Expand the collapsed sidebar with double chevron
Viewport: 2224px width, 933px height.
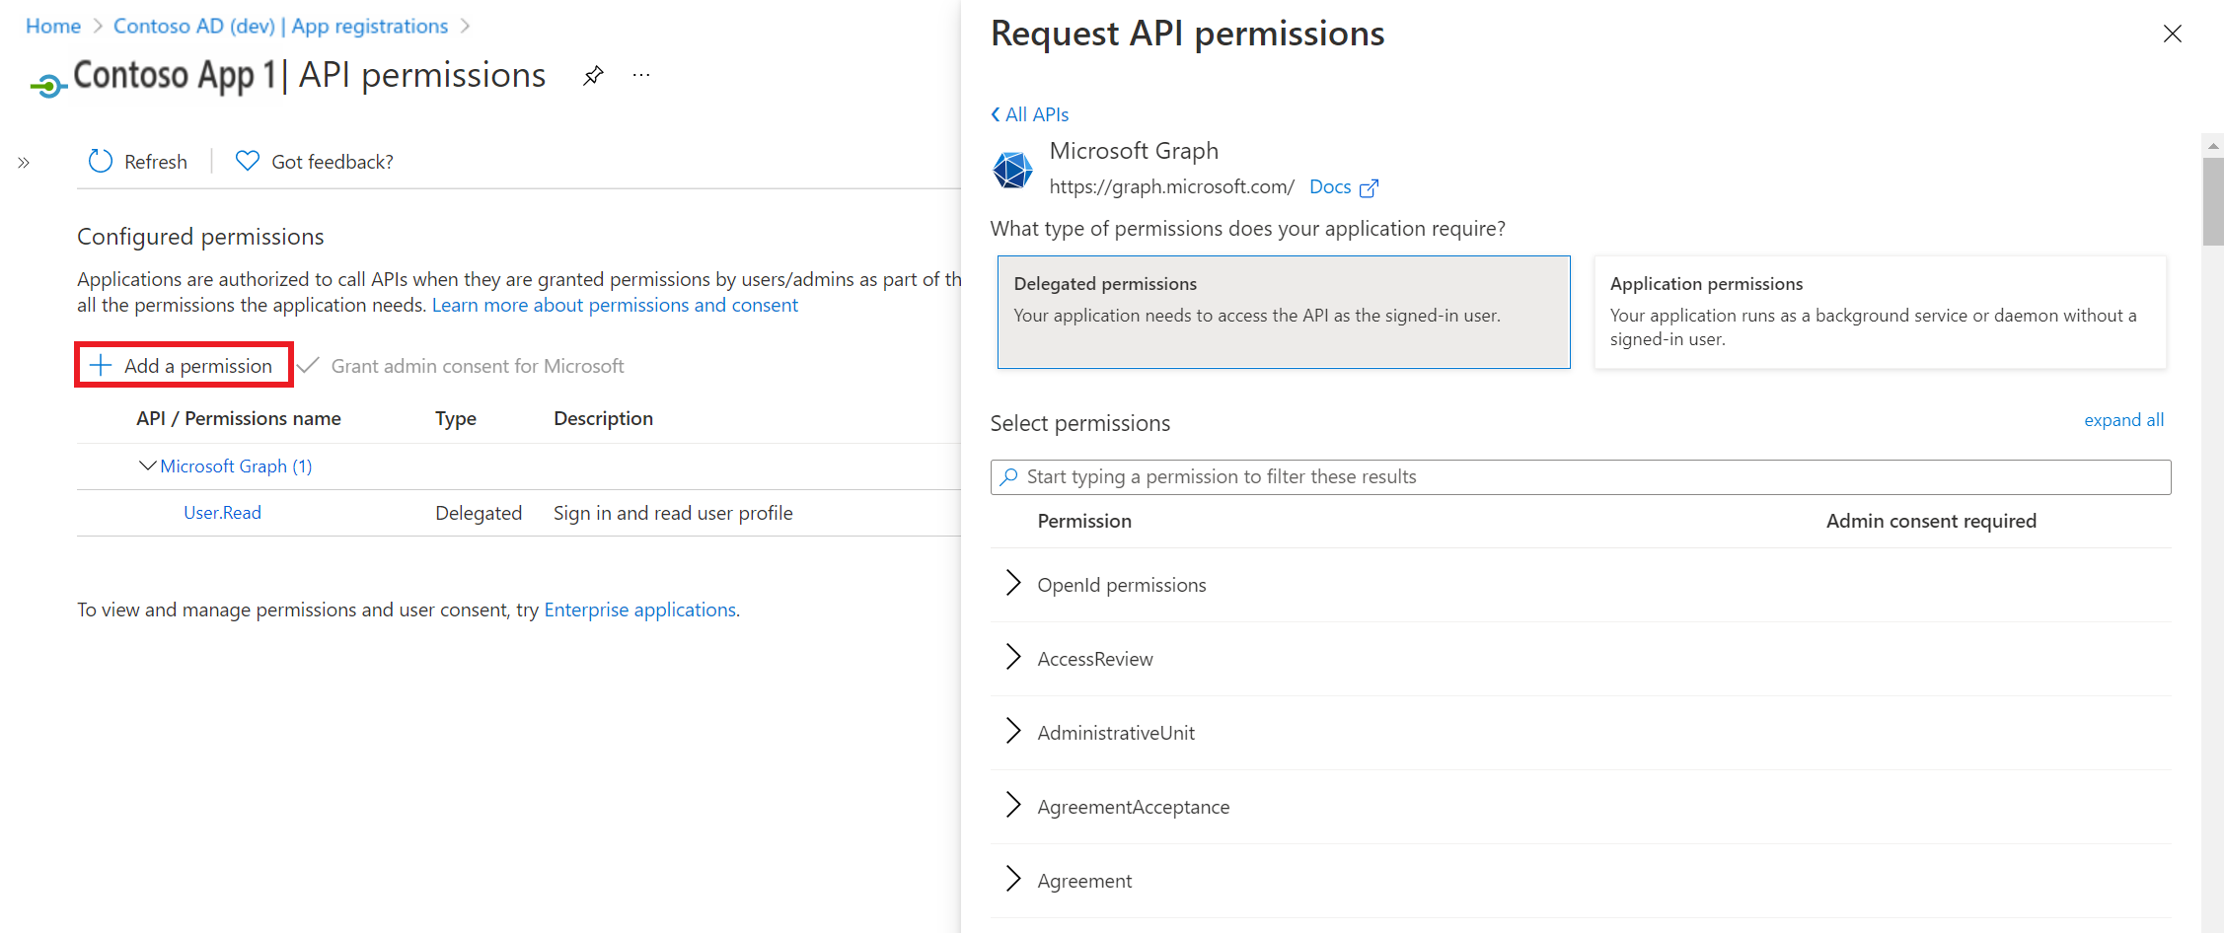point(24,163)
